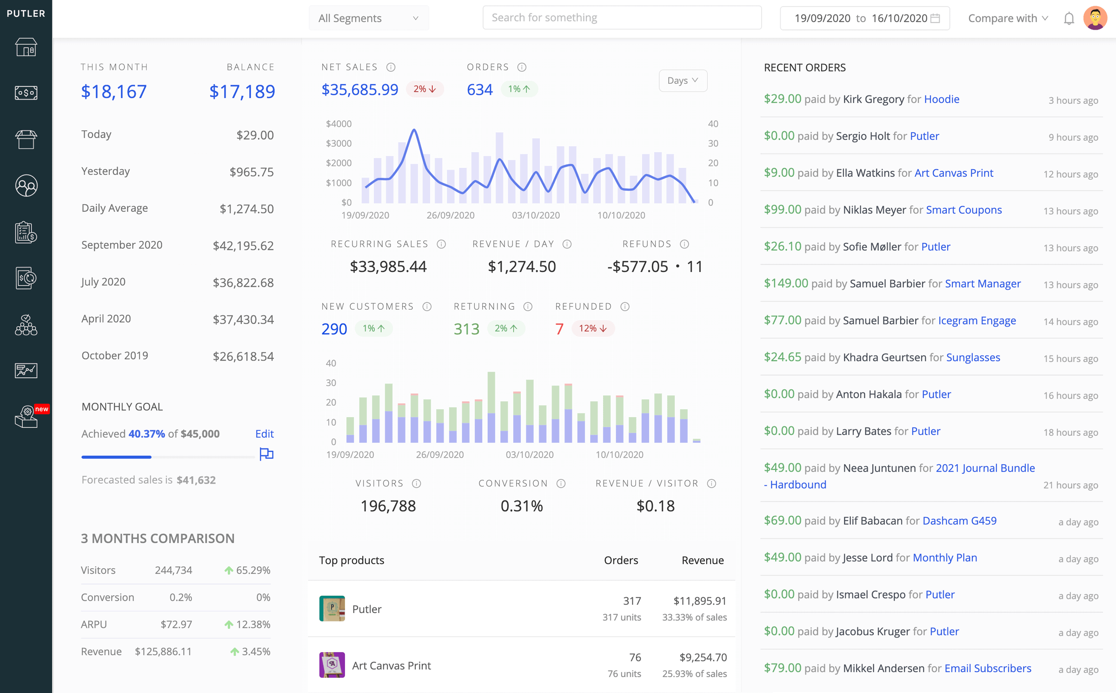Expand the All Segments dropdown
This screenshot has height=693, width=1116.
(x=369, y=18)
